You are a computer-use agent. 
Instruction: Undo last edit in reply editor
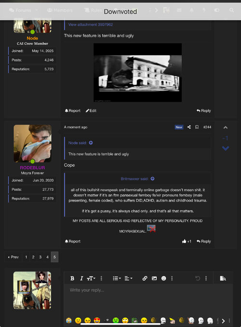198,278
